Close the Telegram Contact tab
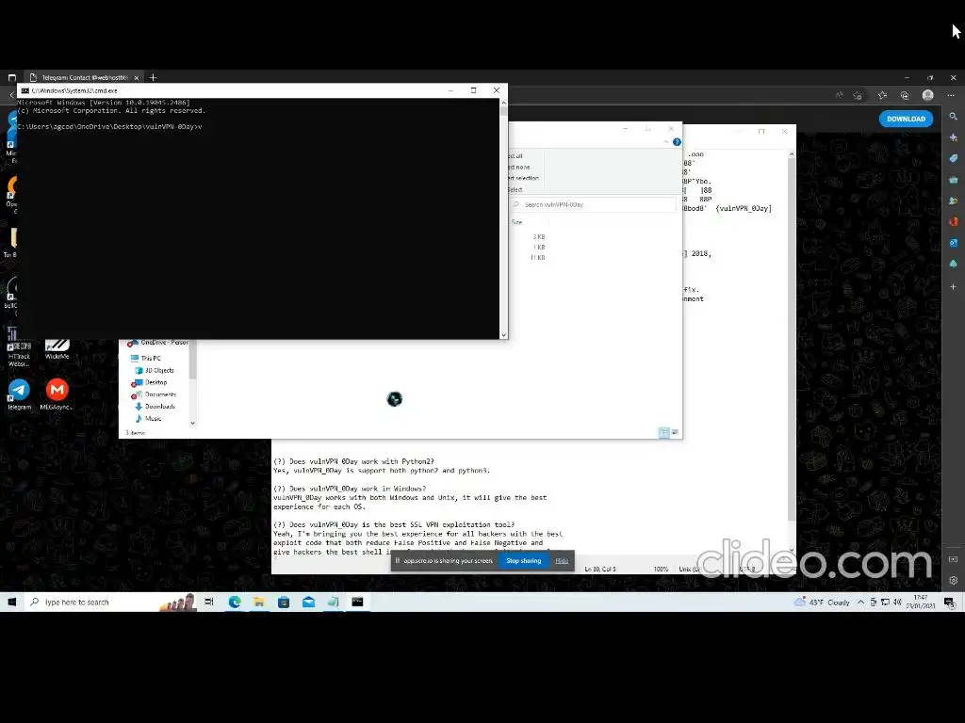This screenshot has height=723, width=965. pos(136,77)
